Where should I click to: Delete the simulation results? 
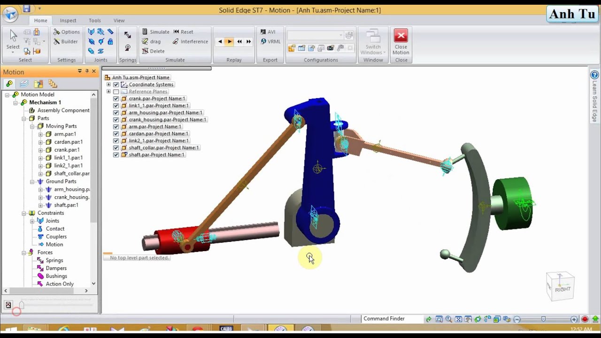(153, 51)
